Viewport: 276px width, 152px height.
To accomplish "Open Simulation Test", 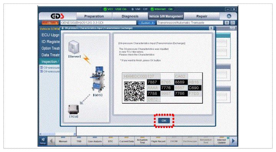I will click(206, 141).
